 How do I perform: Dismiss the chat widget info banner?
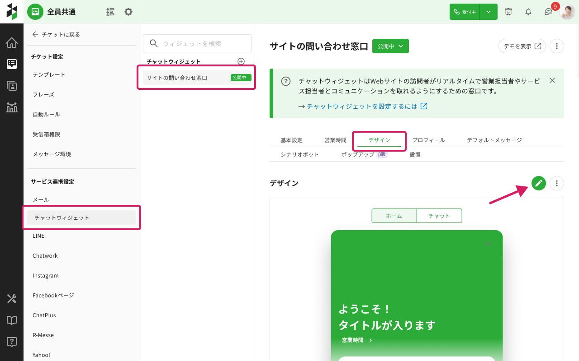point(552,80)
